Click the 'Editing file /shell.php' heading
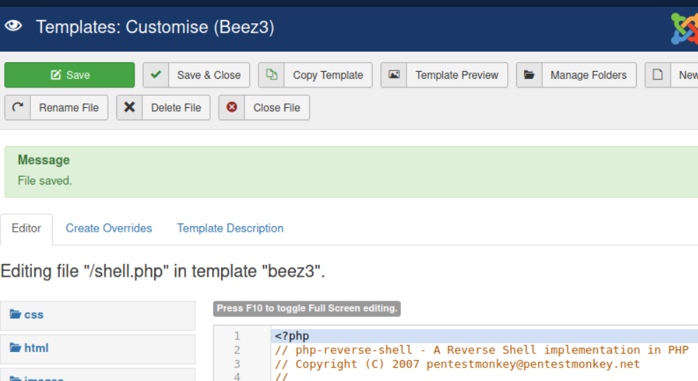The height and width of the screenshot is (381, 698). click(163, 271)
